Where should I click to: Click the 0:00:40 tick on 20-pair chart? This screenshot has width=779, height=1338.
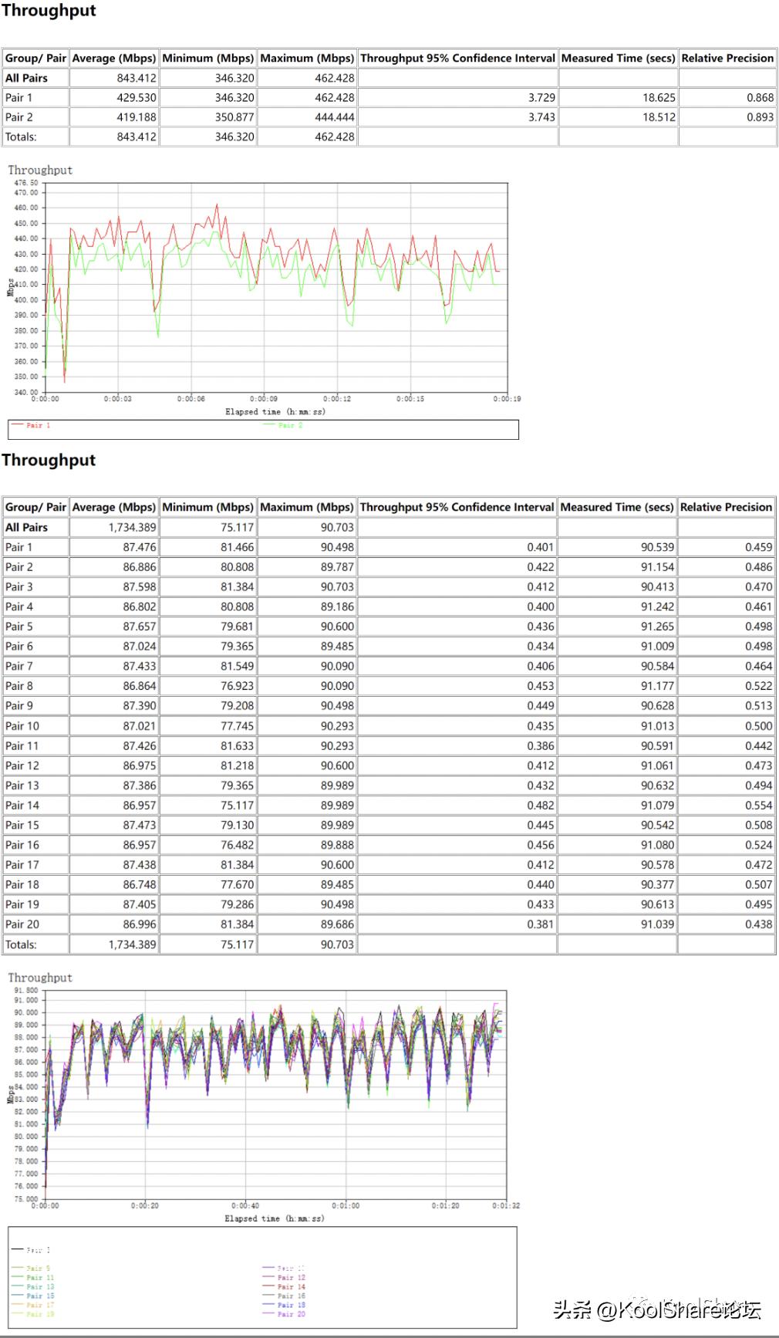click(245, 1205)
